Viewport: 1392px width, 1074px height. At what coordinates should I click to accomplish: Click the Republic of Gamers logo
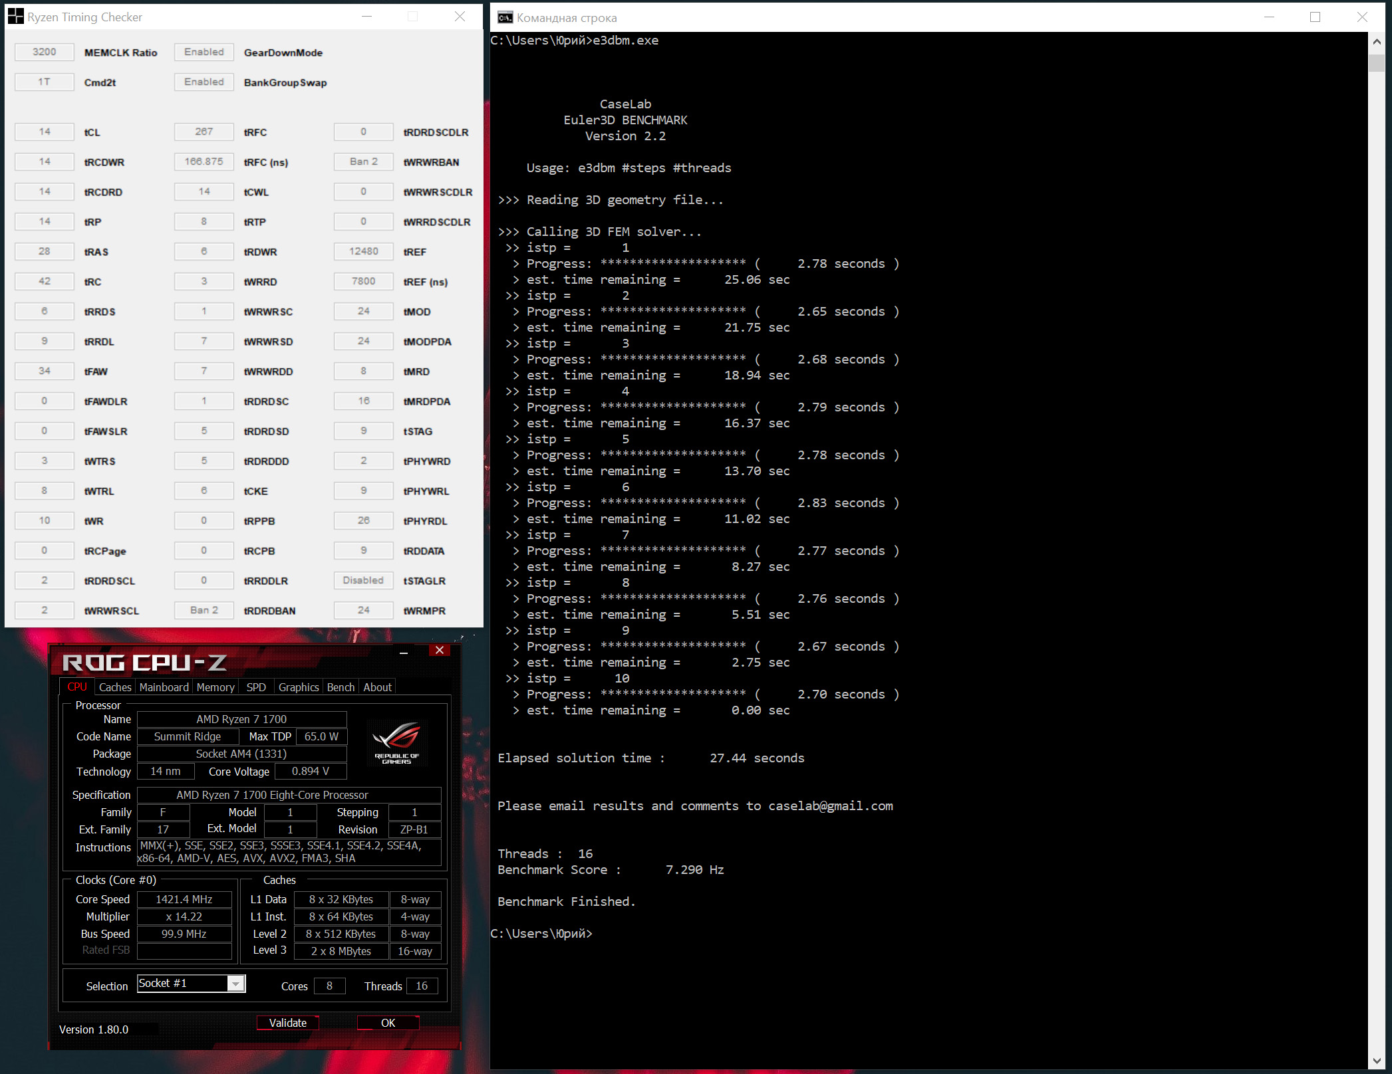[396, 742]
